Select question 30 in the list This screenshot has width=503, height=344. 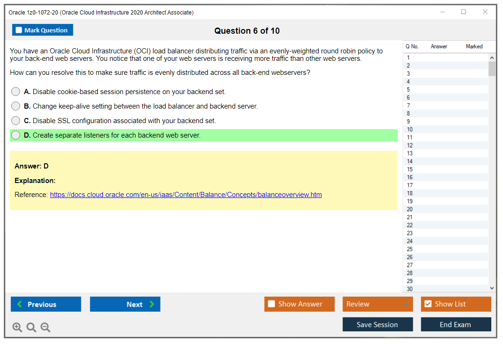pyautogui.click(x=445, y=289)
